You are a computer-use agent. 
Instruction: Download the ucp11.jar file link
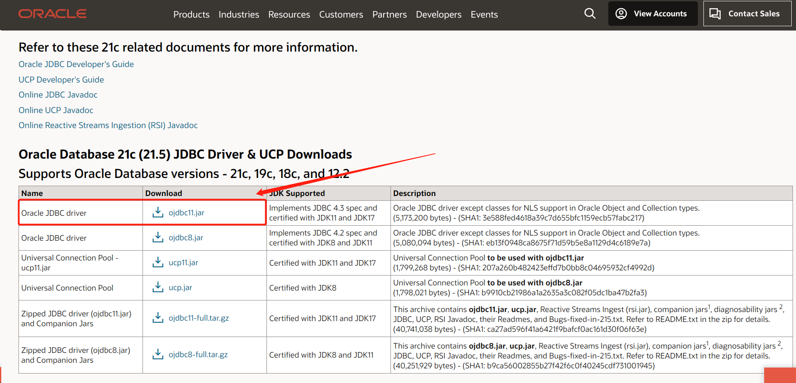[183, 263]
